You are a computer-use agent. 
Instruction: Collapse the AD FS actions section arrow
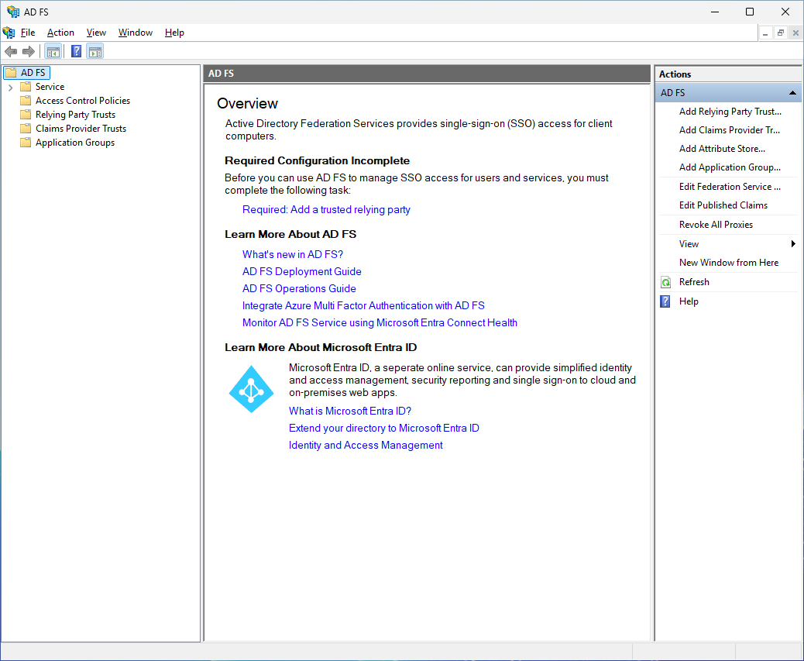(x=792, y=93)
